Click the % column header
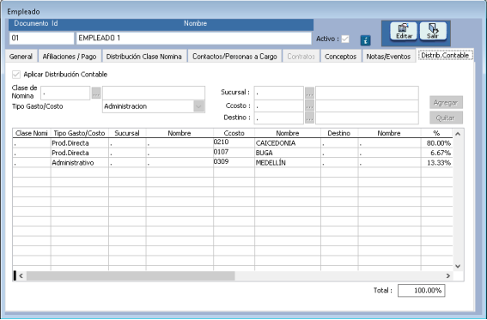 (436, 133)
